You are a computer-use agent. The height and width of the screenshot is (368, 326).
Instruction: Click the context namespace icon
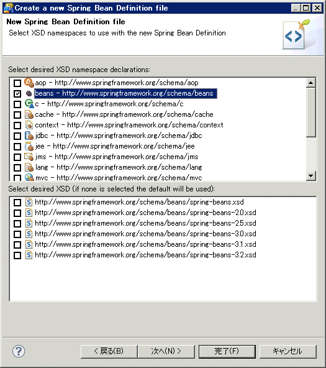click(29, 125)
